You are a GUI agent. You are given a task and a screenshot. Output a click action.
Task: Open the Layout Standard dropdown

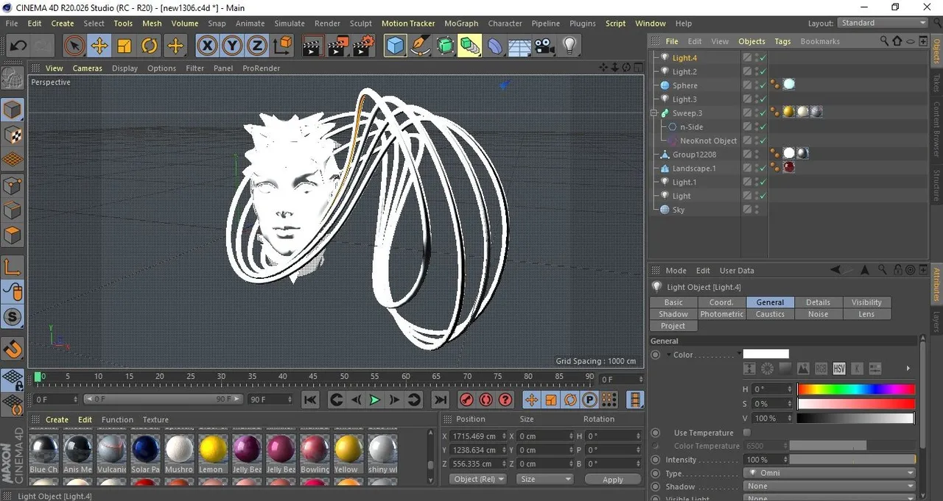click(x=883, y=23)
